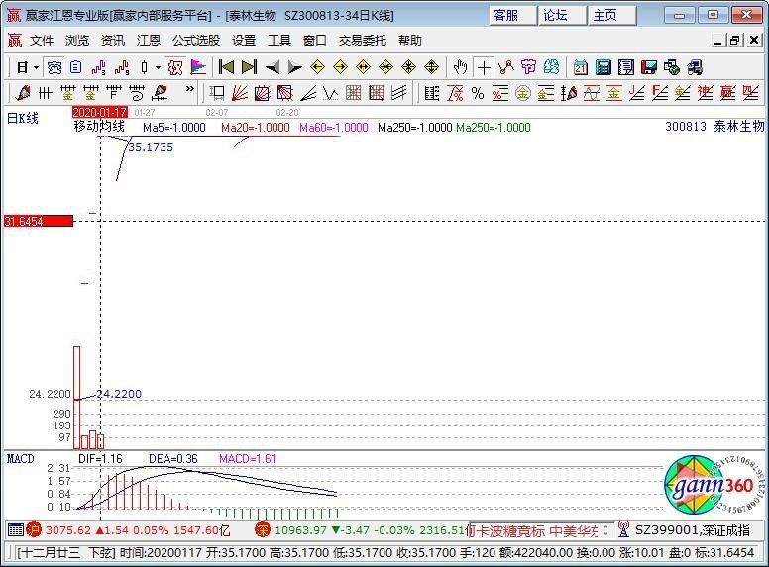Toggle the crosshair cursor tool
The height and width of the screenshot is (567, 769).
pos(484,67)
